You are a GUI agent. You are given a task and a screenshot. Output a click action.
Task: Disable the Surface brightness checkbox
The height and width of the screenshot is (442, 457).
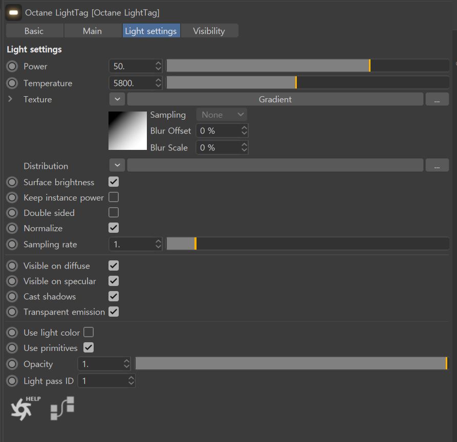coord(114,182)
